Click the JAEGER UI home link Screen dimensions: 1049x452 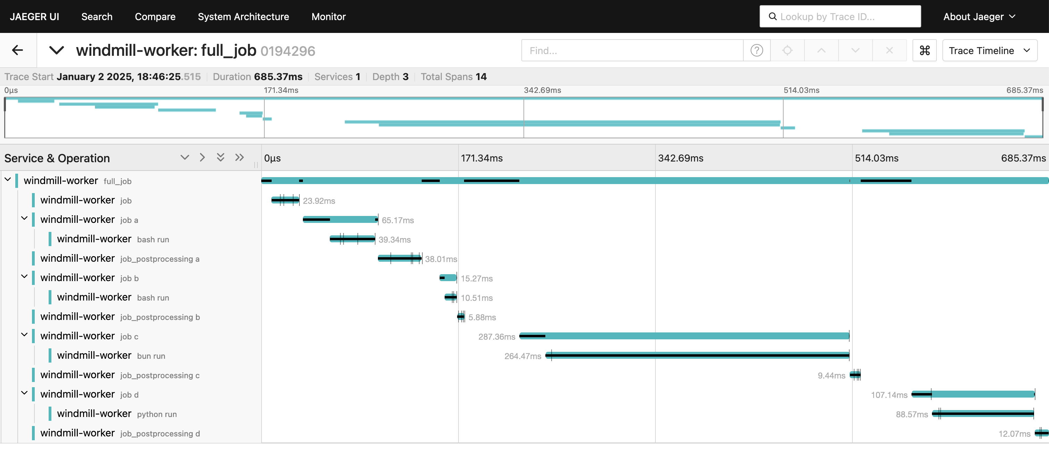coord(34,17)
